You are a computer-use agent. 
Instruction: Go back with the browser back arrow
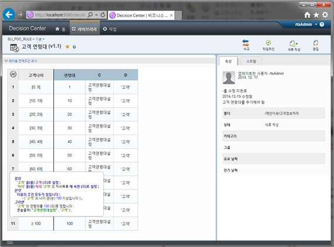coord(9,14)
